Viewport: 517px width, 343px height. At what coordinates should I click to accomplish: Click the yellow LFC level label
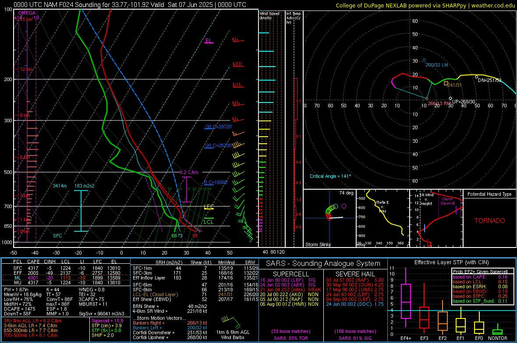pos(209,207)
